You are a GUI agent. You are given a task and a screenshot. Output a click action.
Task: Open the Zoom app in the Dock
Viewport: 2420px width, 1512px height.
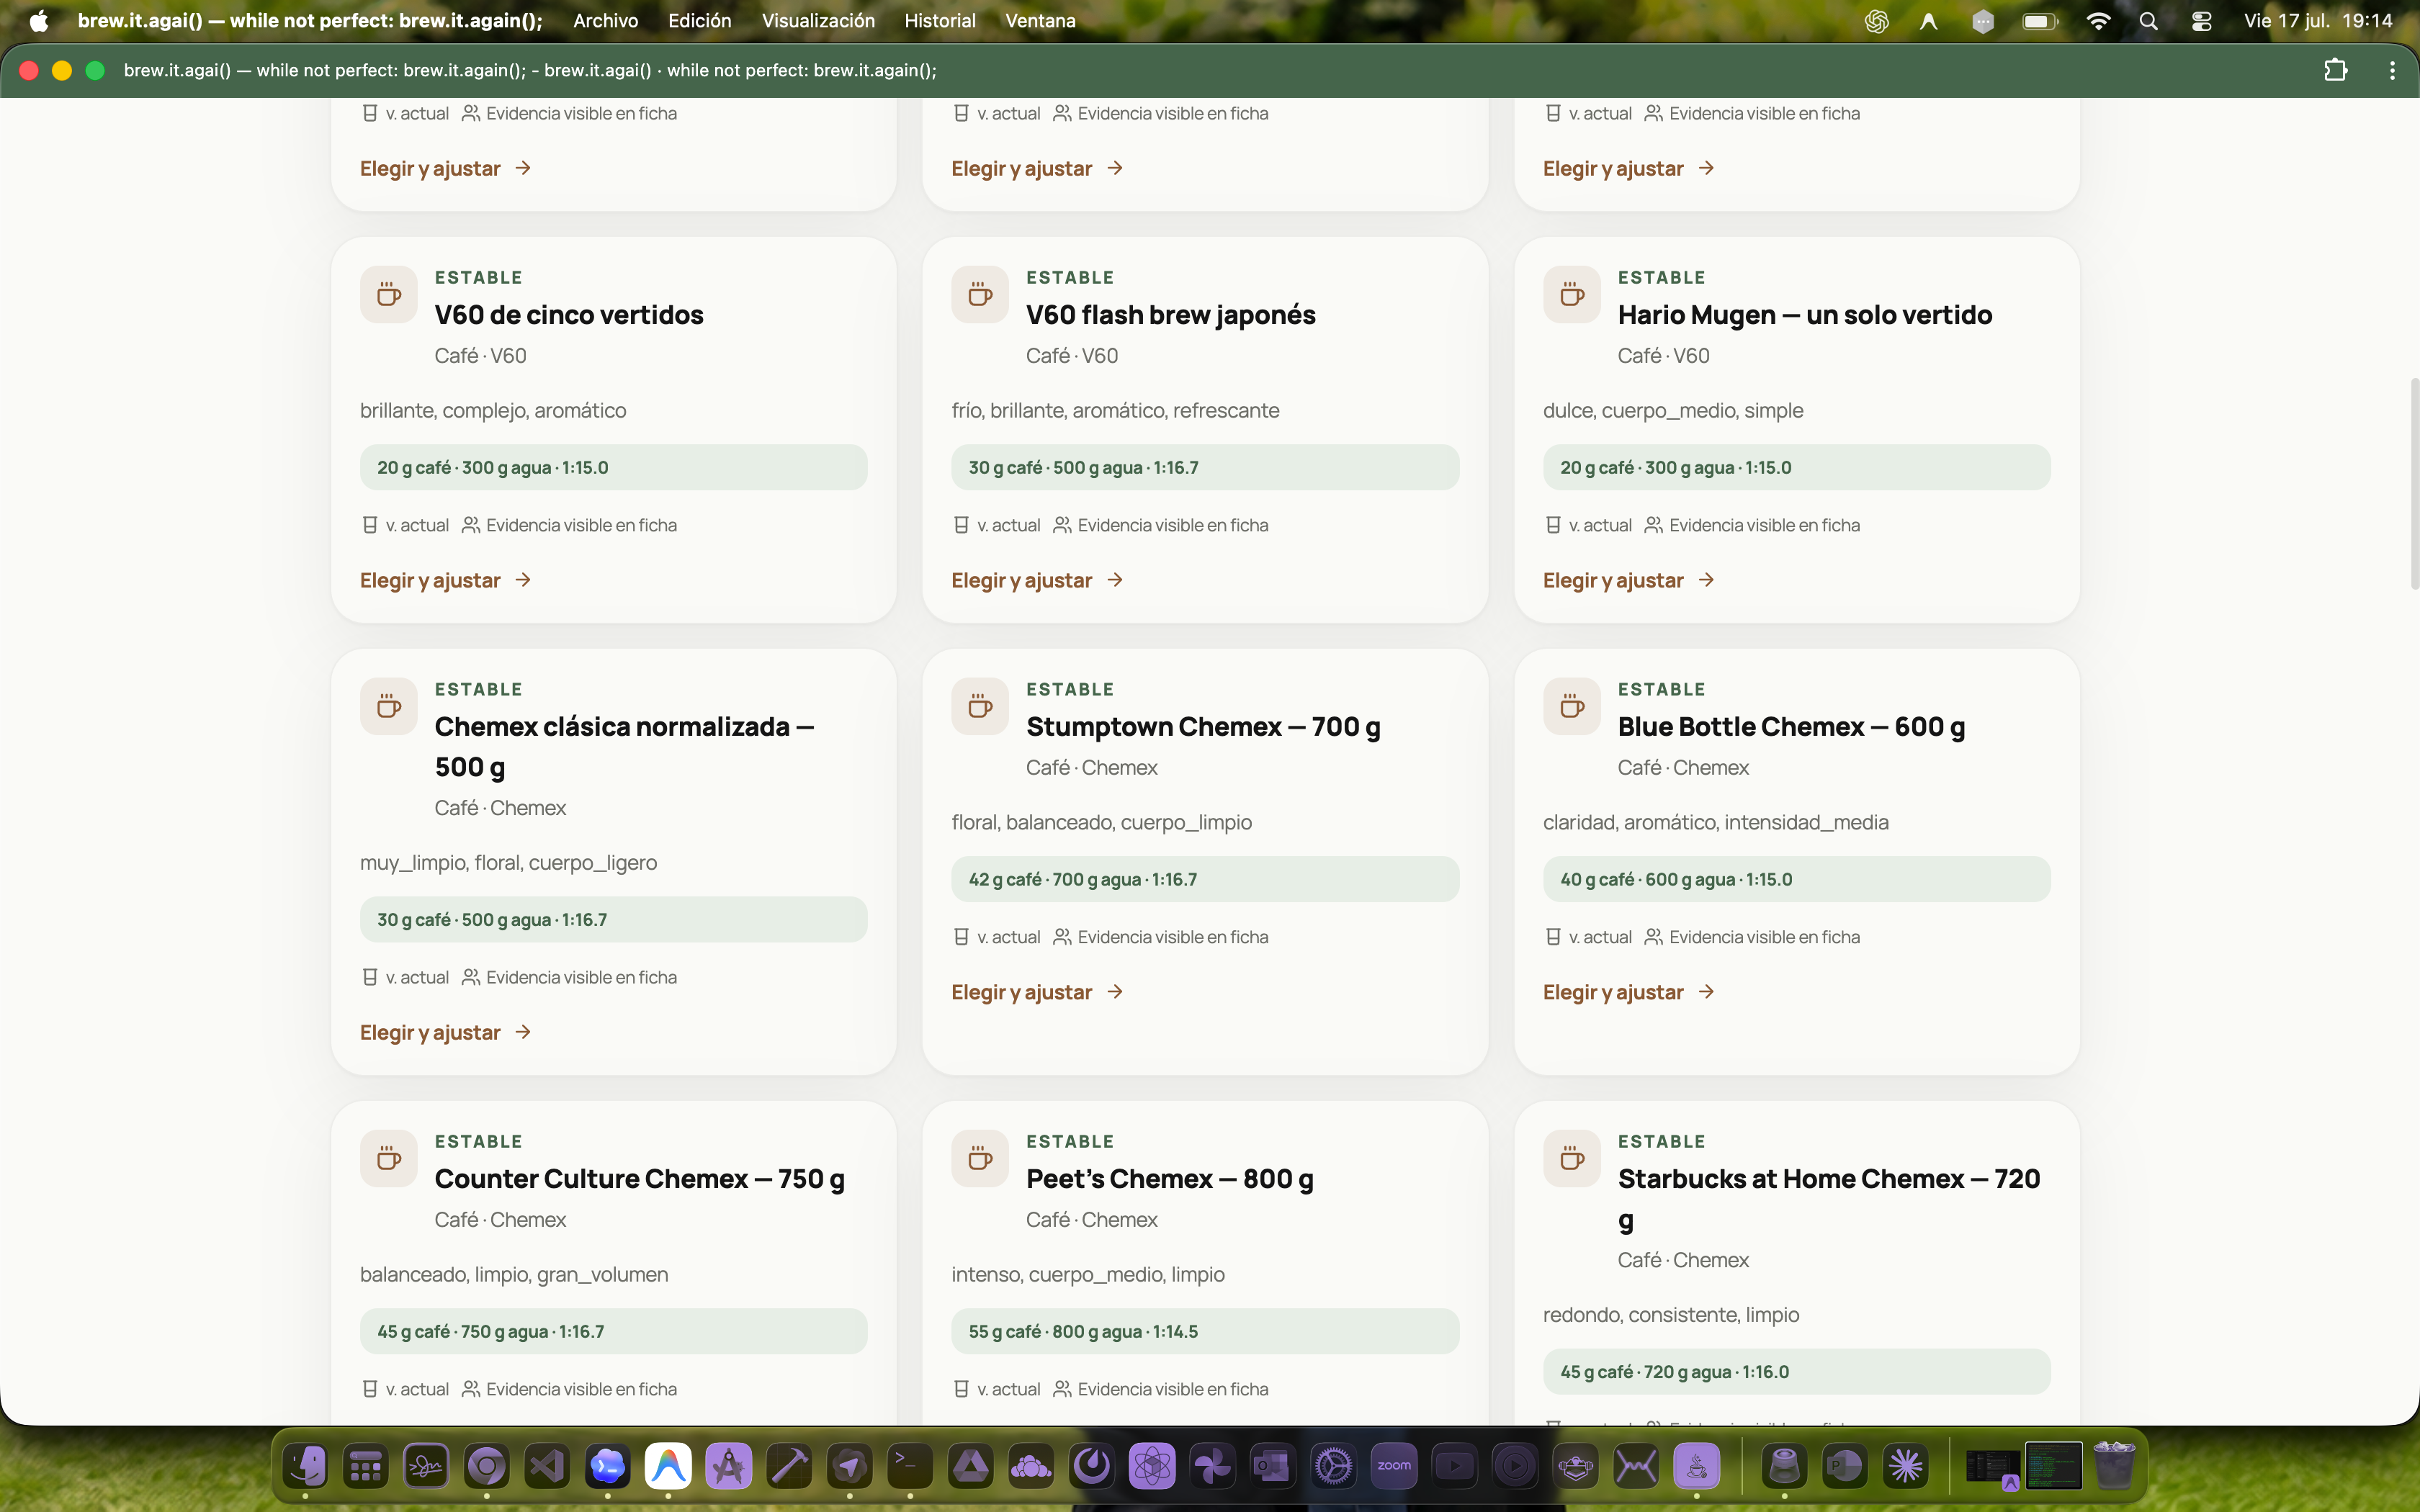tap(1394, 1466)
